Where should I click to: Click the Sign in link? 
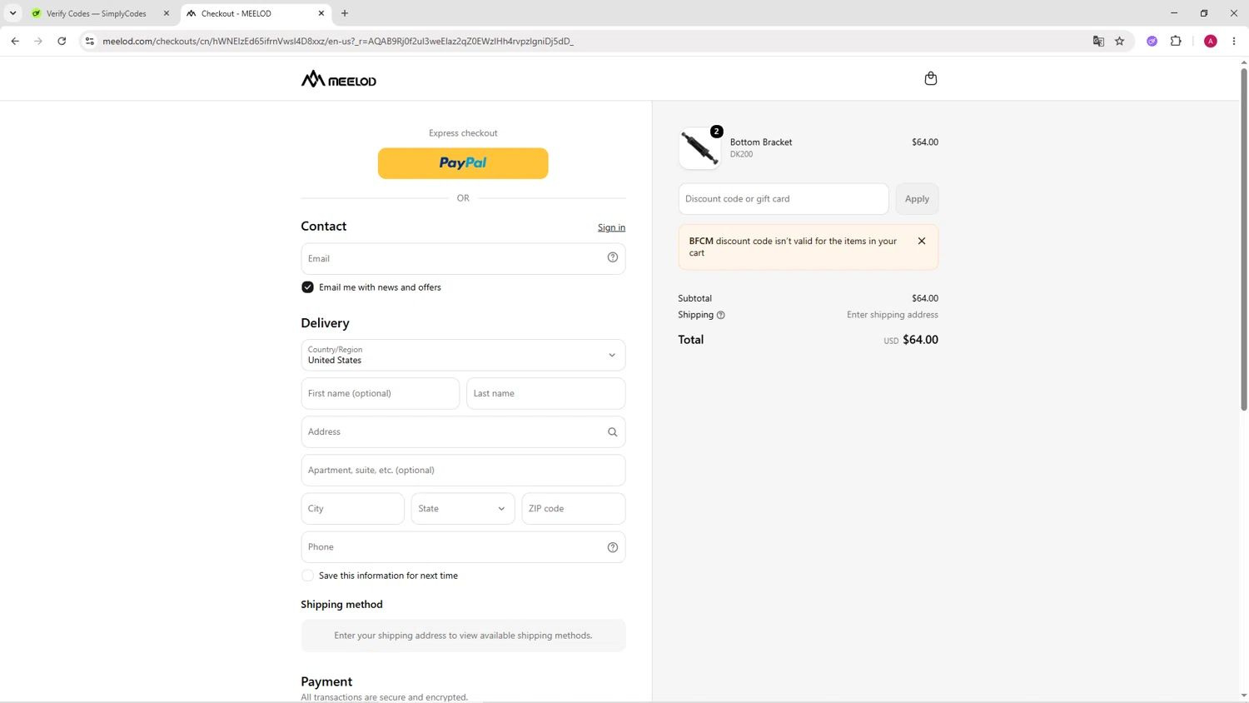(x=611, y=227)
